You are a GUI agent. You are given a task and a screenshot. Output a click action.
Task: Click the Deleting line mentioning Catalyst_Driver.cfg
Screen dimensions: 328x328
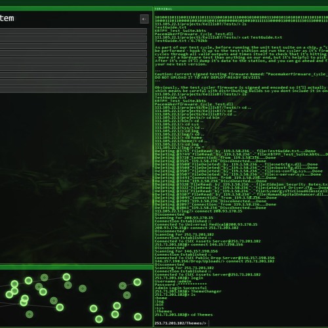click(x=241, y=188)
